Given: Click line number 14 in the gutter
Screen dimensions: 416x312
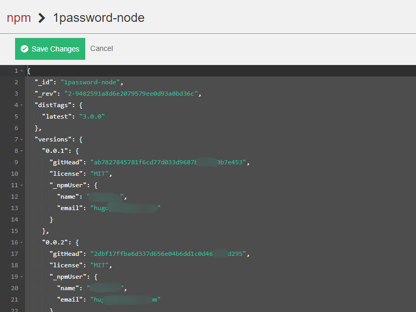Looking at the screenshot, I should (x=15, y=219).
